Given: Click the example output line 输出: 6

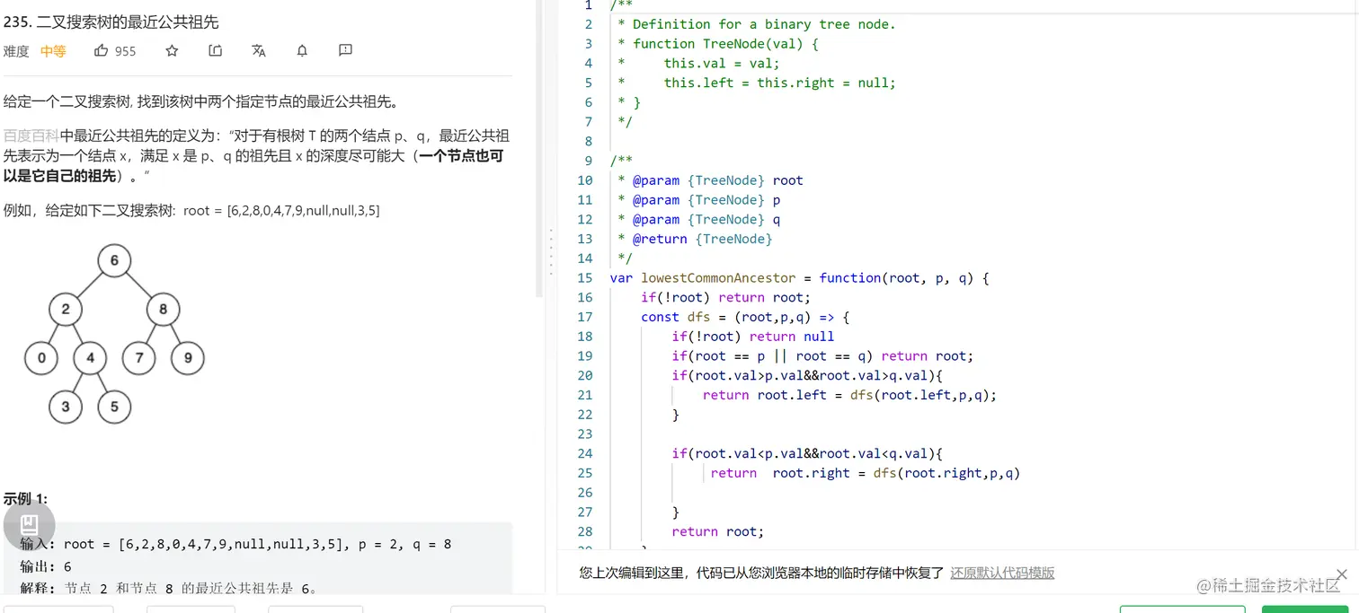Looking at the screenshot, I should point(45,566).
